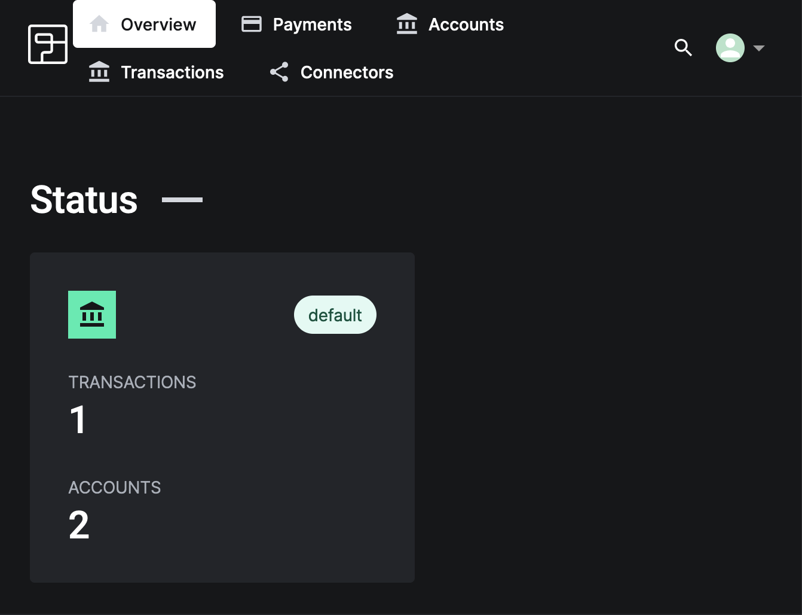Click the green user avatar icon
Viewport: 802px width, 615px height.
730,48
